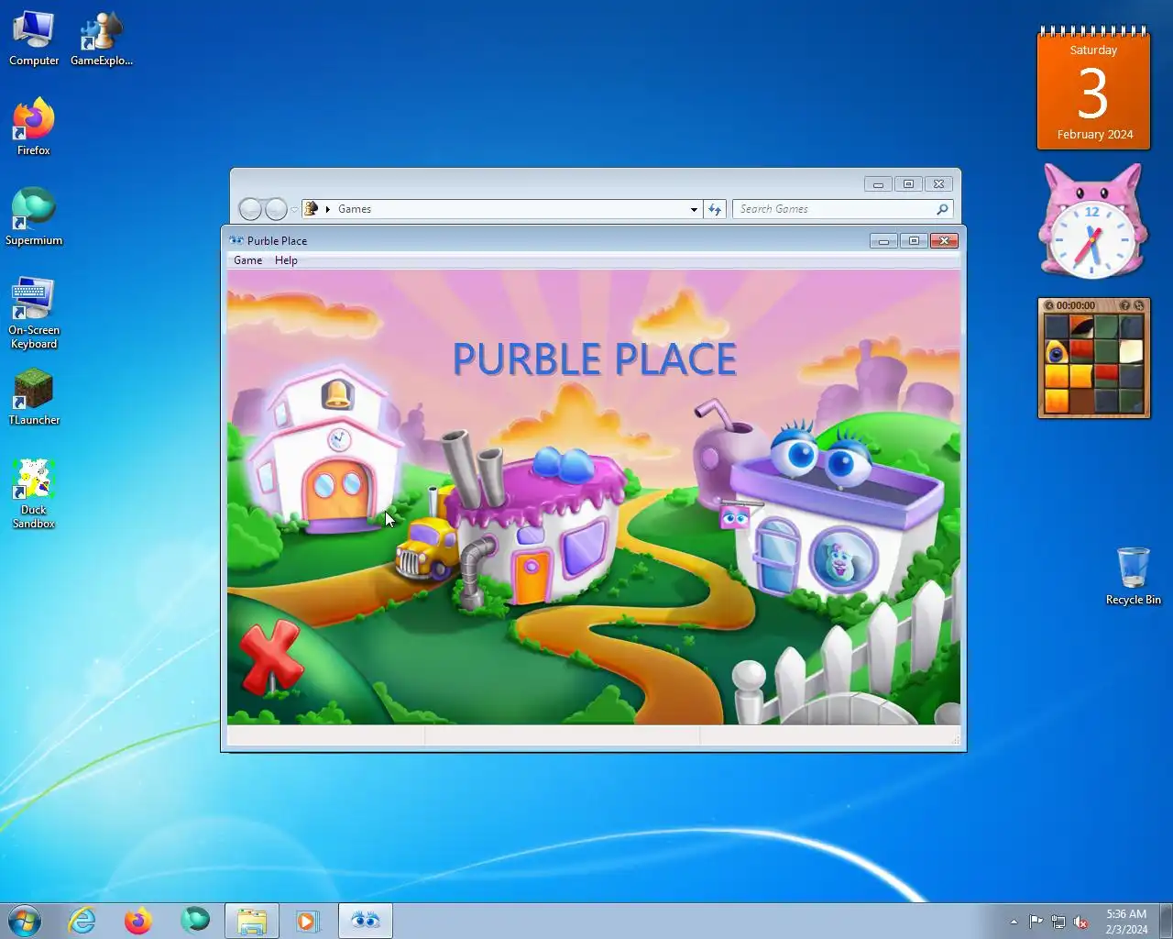The image size is (1173, 939).
Task: Click the Action Center flag tray icon
Action: (x=1036, y=922)
